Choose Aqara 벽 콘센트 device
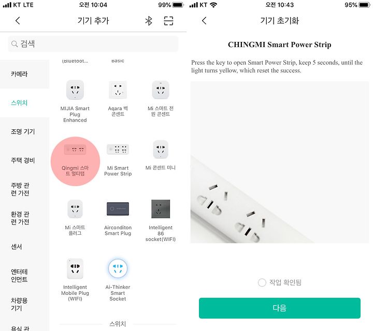 pos(118,99)
